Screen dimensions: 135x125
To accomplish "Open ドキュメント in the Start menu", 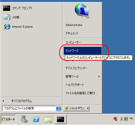I will [x=72, y=33].
